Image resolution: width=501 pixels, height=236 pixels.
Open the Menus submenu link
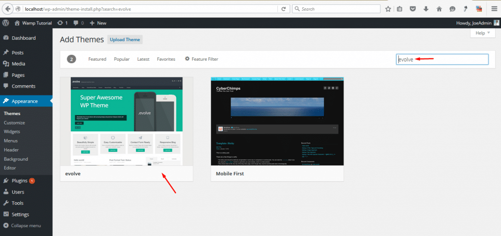(x=11, y=141)
